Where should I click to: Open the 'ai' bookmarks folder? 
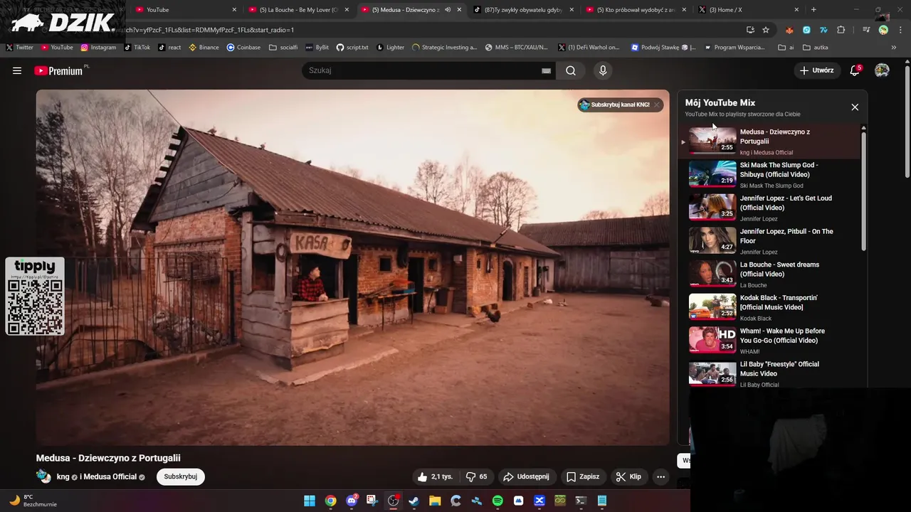786,48
